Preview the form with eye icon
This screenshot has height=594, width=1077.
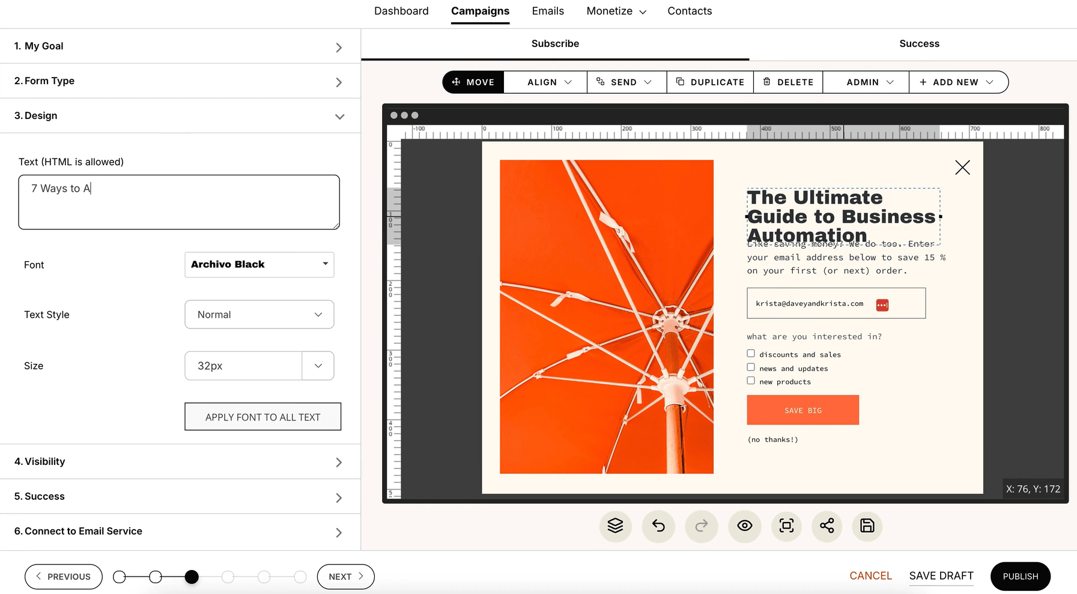coord(744,526)
